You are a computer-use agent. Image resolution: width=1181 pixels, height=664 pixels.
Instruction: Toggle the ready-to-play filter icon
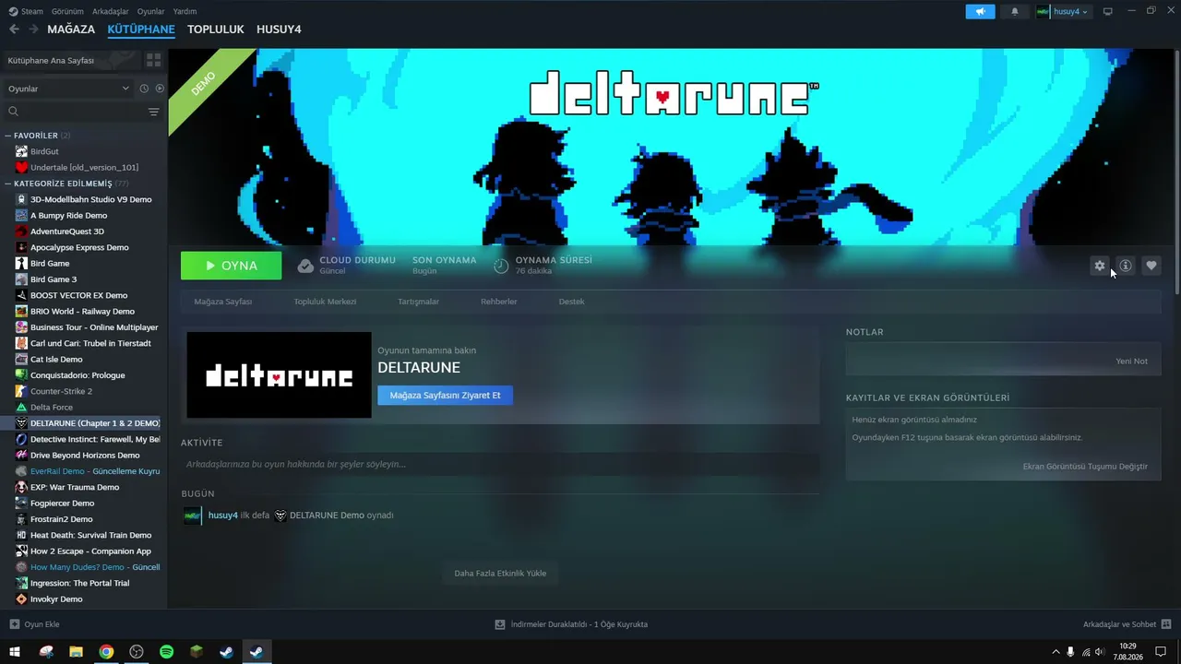pyautogui.click(x=160, y=89)
